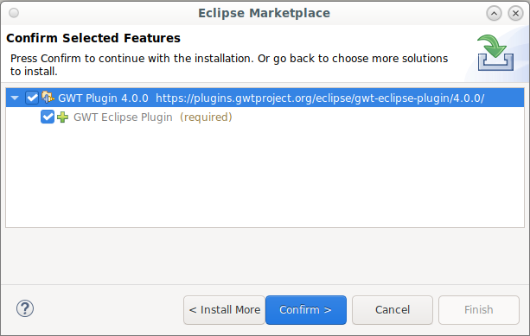Click the up-arrow maximize window button
This screenshot has width=530, height=336.
click(494, 14)
